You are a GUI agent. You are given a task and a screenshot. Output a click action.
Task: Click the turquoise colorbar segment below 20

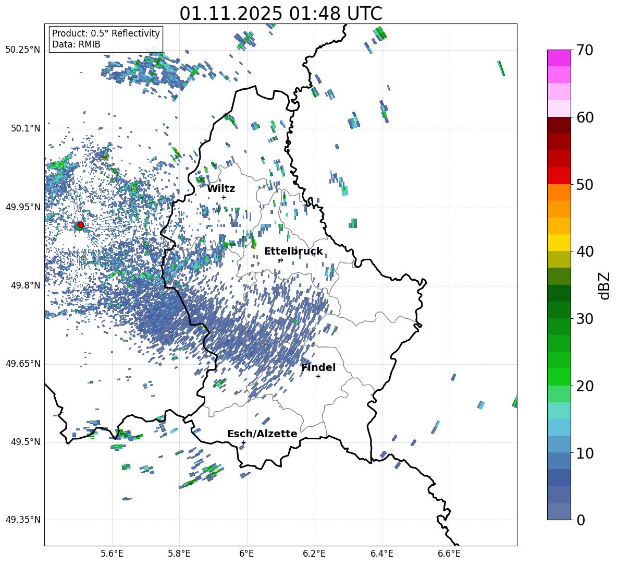click(559, 411)
